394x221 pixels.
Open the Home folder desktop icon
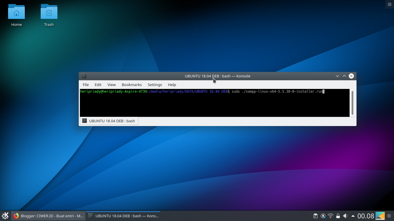pos(16,15)
